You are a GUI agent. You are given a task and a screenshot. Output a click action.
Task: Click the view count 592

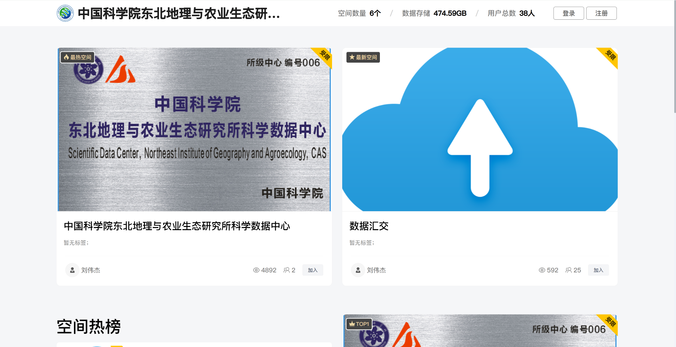(x=552, y=270)
